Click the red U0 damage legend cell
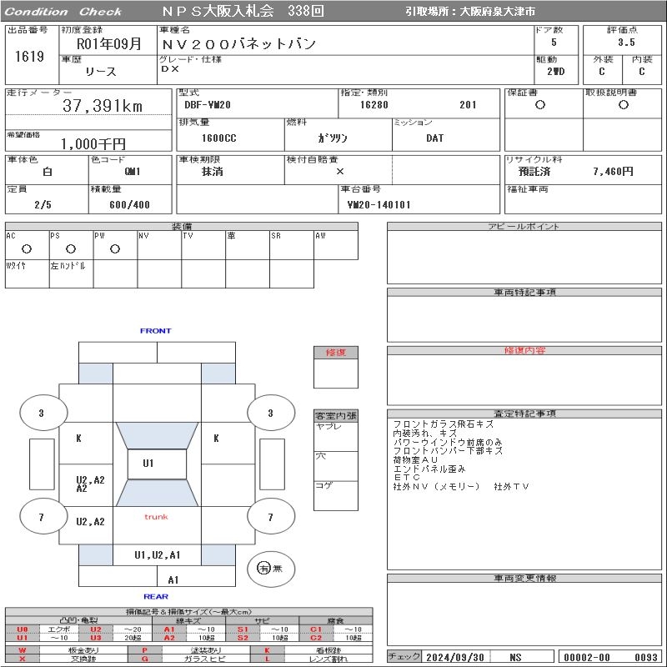This screenshot has width=667, height=667. click(23, 629)
